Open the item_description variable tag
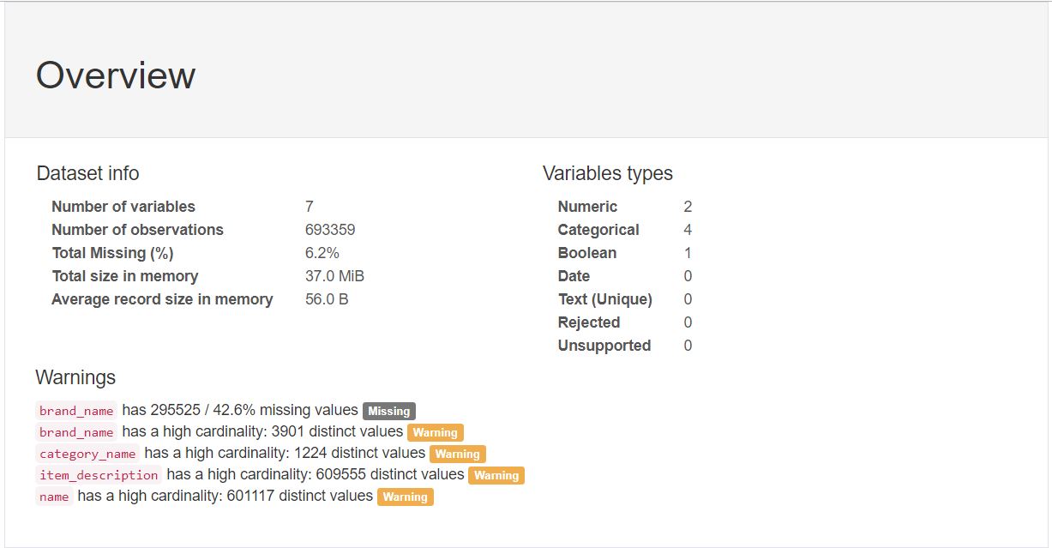 [99, 475]
